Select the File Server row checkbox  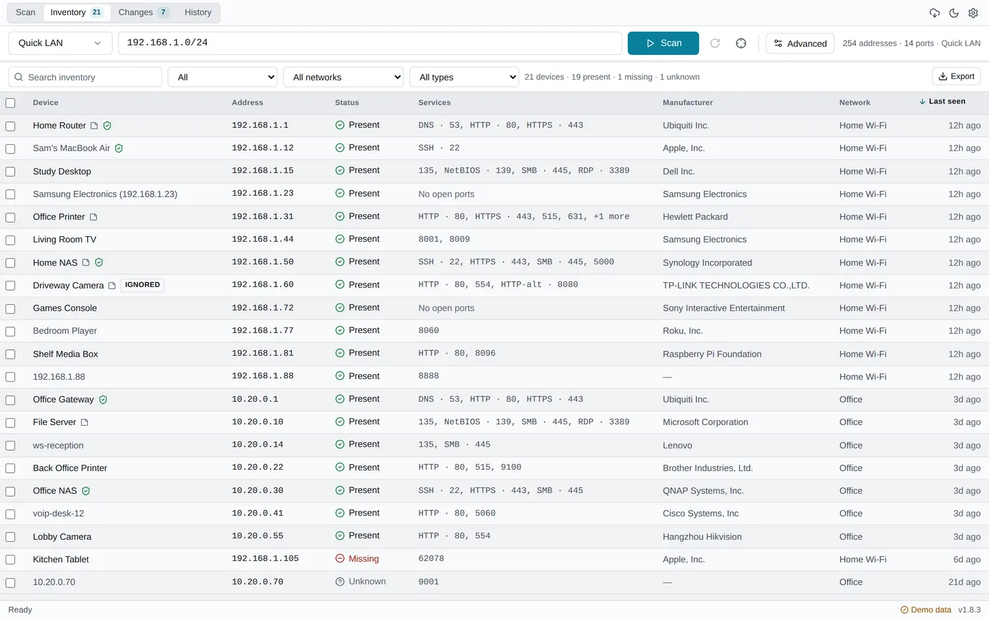10,423
